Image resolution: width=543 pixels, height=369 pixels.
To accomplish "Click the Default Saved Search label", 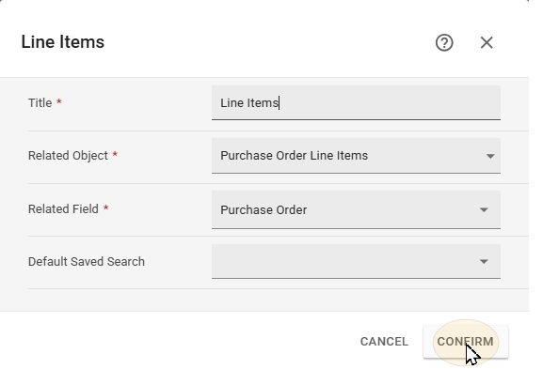I will tap(87, 262).
